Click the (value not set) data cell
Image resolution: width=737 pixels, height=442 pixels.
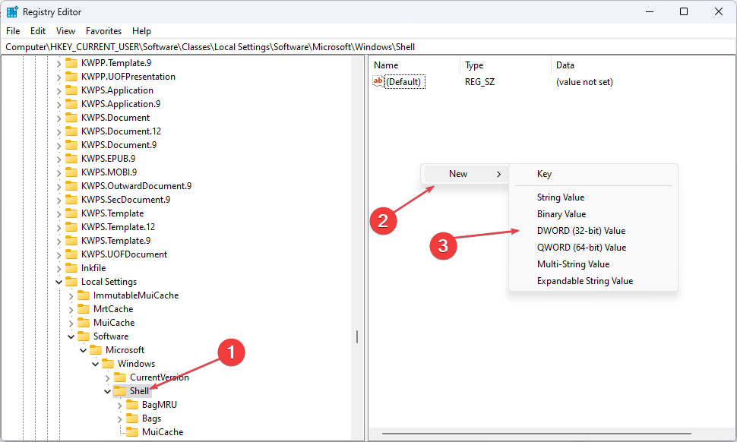(x=584, y=82)
